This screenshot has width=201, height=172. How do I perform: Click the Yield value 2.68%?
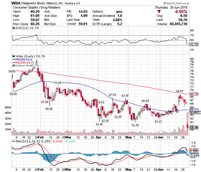117,20
